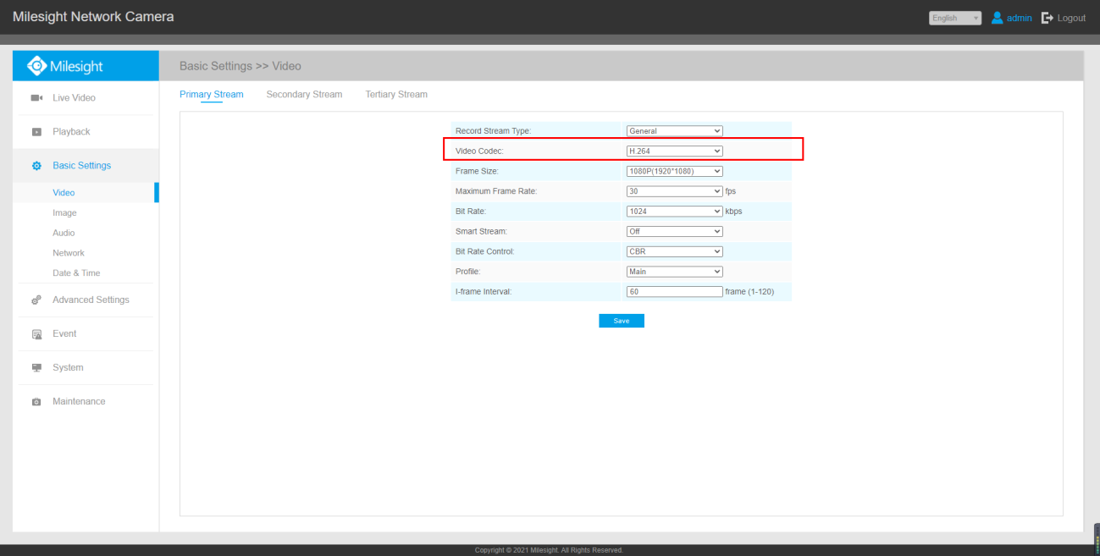Screen dimensions: 1100x556
Task: Click the admin user profile icon
Action: 997,18
